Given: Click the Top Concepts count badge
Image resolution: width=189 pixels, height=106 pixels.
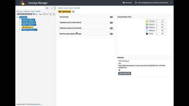Looking at the screenshot, I should (111, 17).
